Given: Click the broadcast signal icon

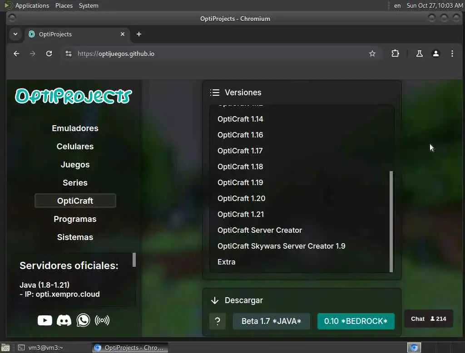Looking at the screenshot, I should (x=102, y=320).
